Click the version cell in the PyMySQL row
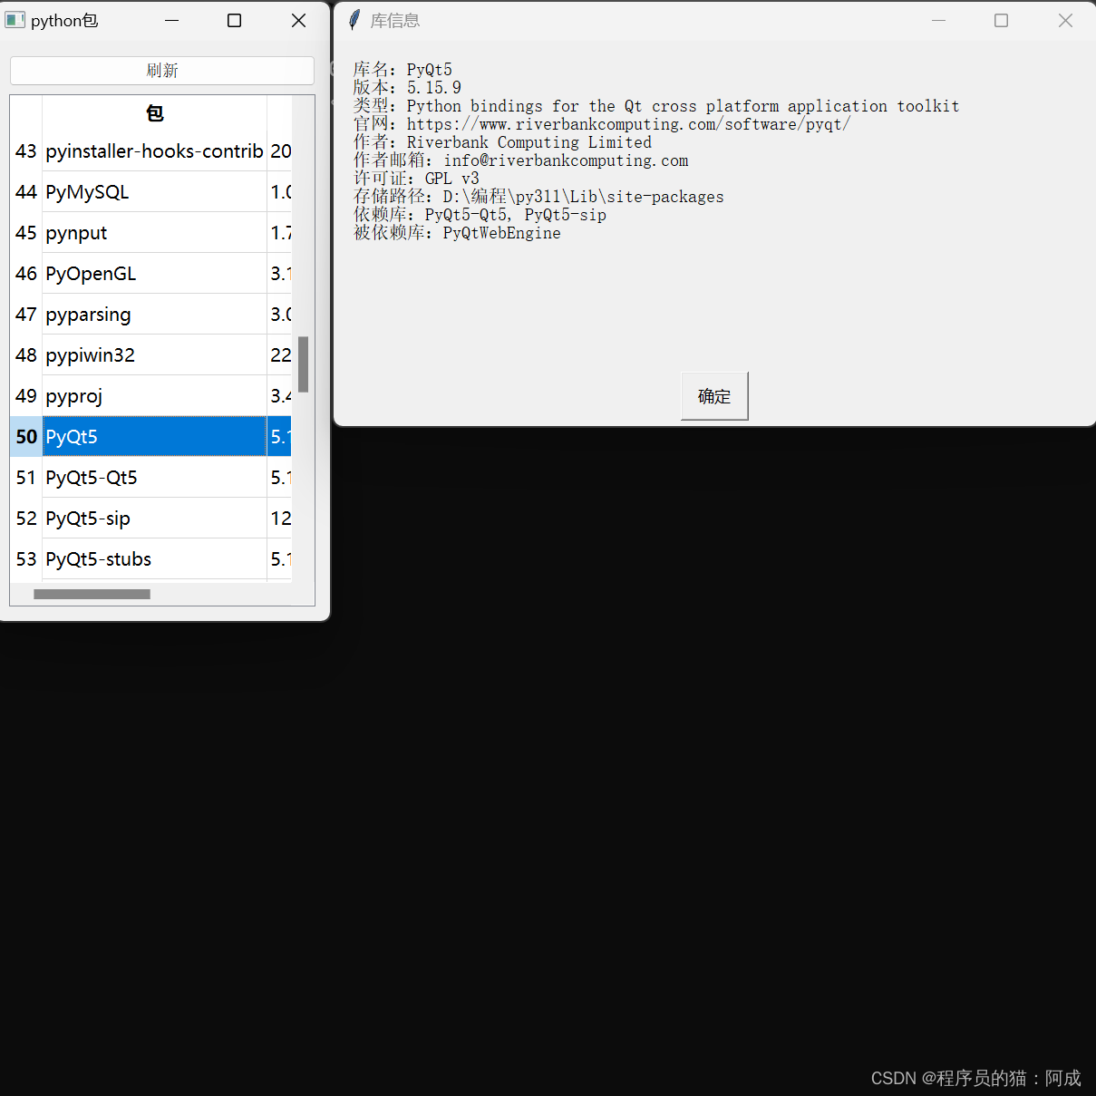 click(x=280, y=192)
